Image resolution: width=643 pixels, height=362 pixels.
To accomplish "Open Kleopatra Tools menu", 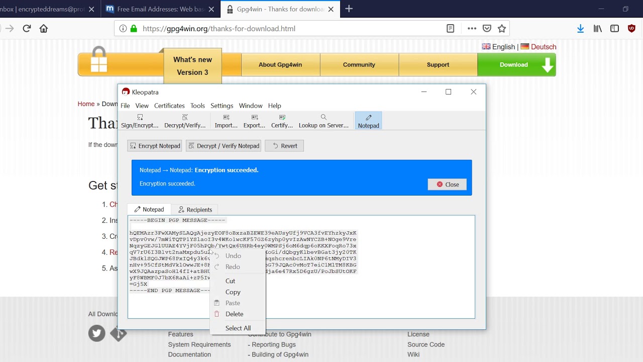I will pyautogui.click(x=197, y=106).
